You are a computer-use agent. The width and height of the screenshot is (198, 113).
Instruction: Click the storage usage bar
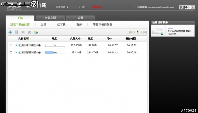178,28
